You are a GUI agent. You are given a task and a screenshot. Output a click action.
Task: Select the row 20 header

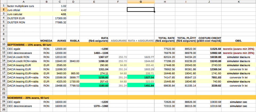pyautogui.click(x=3, y=86)
